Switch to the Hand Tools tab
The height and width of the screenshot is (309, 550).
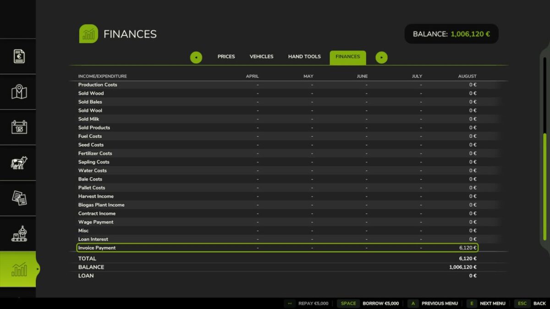pos(304,56)
